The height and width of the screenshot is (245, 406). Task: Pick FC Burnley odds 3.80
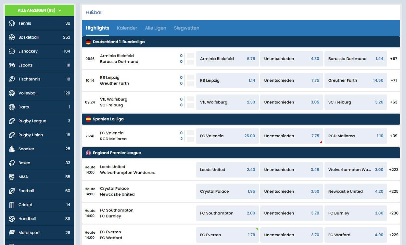pos(356,213)
